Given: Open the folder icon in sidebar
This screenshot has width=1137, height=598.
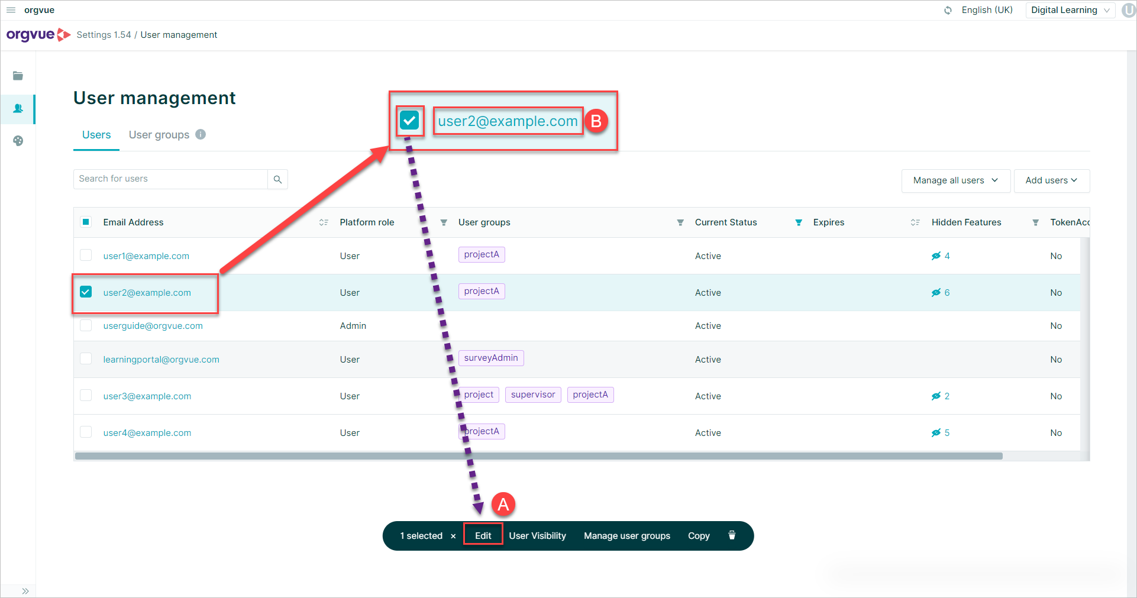Looking at the screenshot, I should coord(18,76).
